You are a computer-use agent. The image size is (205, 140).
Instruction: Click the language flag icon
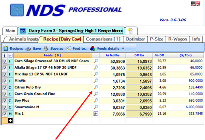[x=195, y=4]
